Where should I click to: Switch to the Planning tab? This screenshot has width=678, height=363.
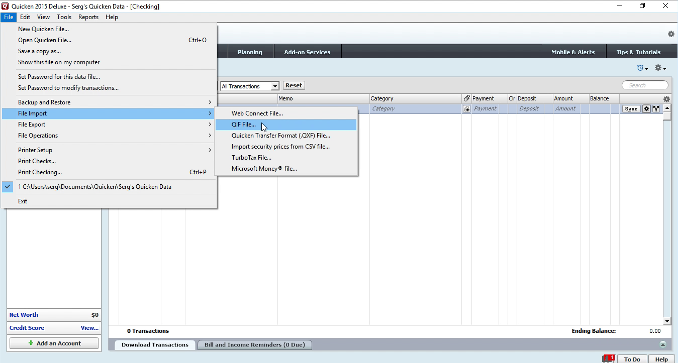coord(250,52)
